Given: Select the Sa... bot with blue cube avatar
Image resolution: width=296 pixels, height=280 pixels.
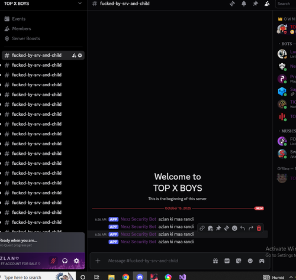Looking at the screenshot, I should tap(287, 92).
